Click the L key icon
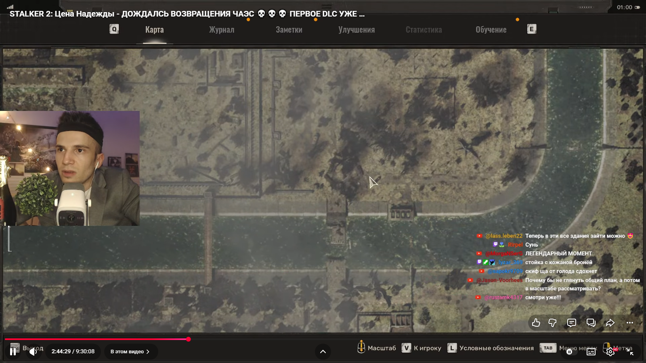This screenshot has height=363, width=646. tap(452, 348)
